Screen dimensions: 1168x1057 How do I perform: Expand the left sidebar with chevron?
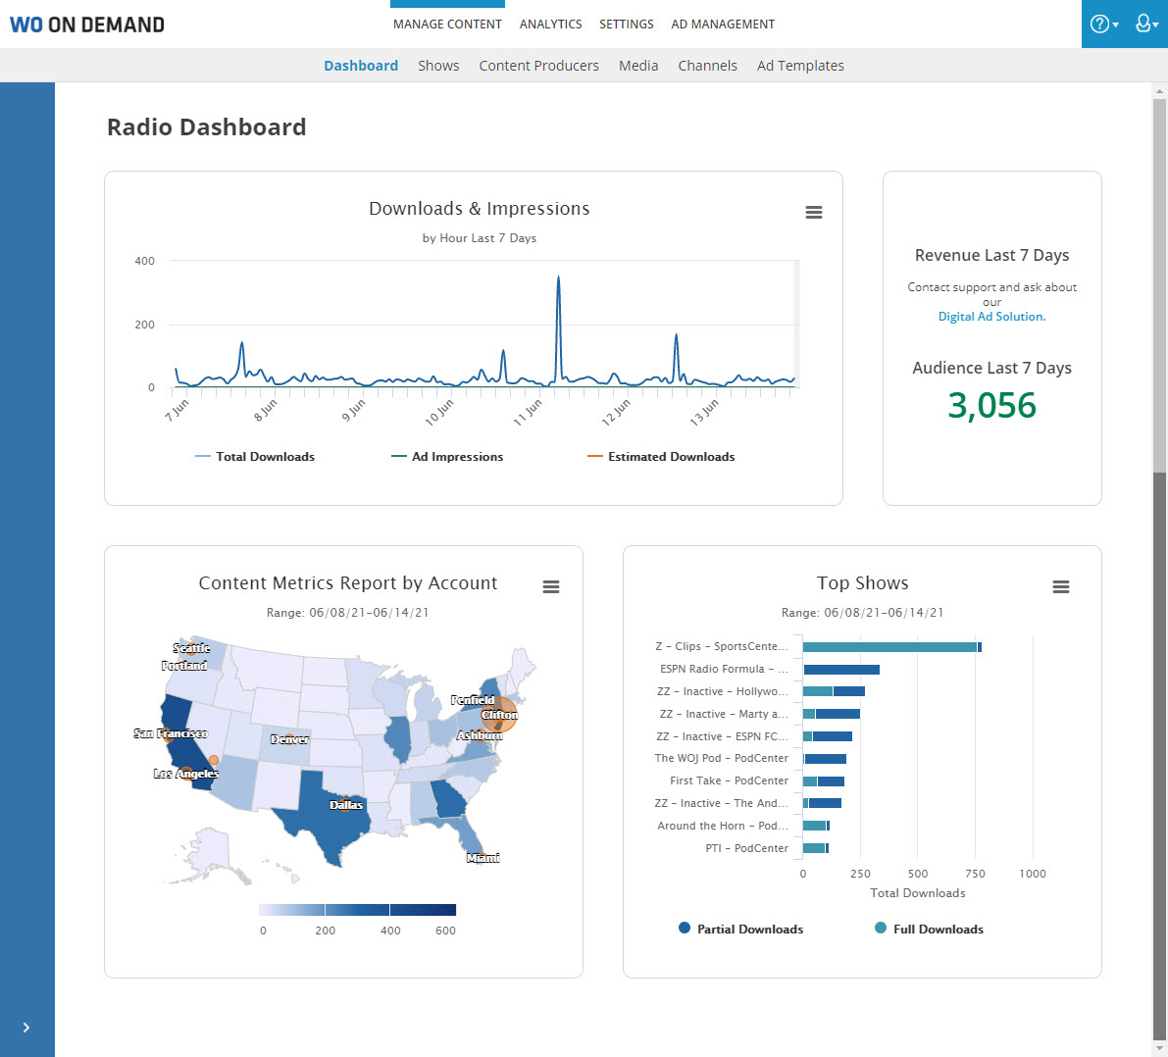coord(26,1028)
